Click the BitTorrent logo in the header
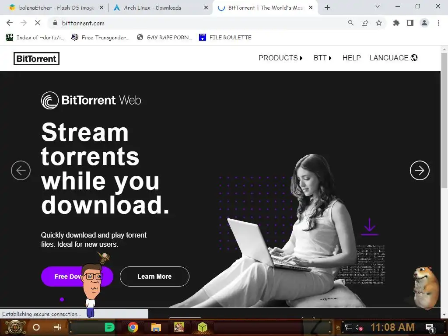Viewport: 448px width, 336px height. click(x=37, y=59)
